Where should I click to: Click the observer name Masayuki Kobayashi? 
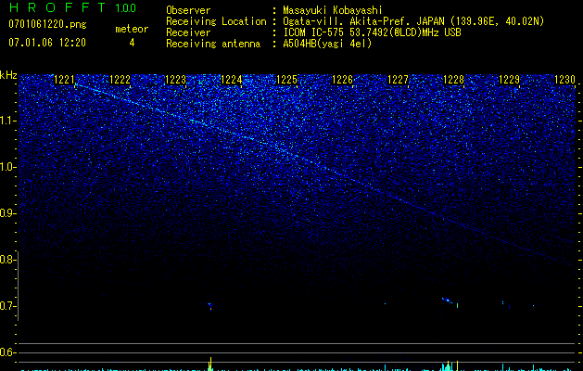[333, 10]
